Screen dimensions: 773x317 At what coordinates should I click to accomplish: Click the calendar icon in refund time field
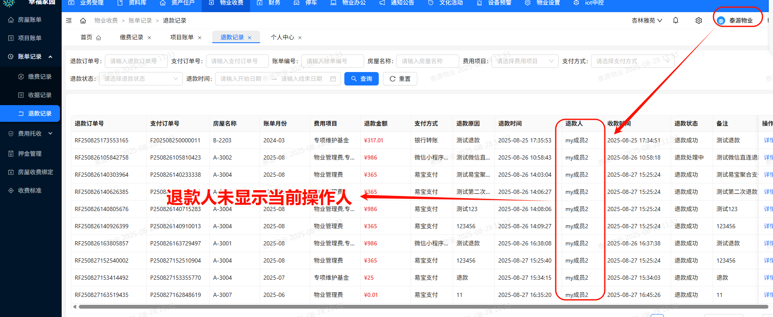click(333, 79)
